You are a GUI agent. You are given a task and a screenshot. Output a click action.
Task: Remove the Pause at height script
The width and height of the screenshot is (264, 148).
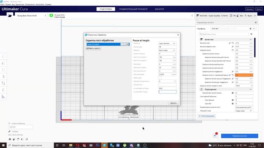pyautogui.click(x=127, y=44)
